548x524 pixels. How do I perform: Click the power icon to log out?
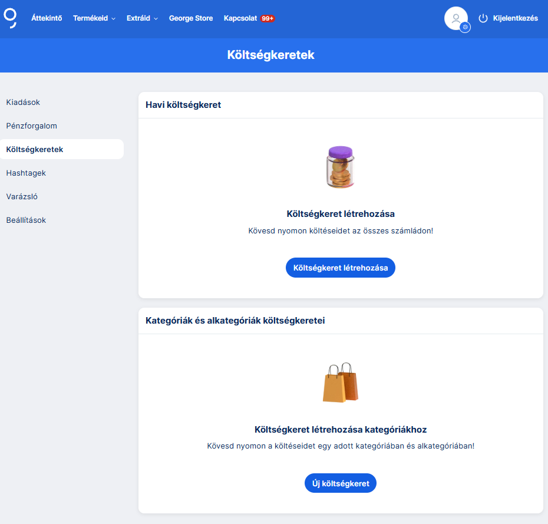pos(483,18)
